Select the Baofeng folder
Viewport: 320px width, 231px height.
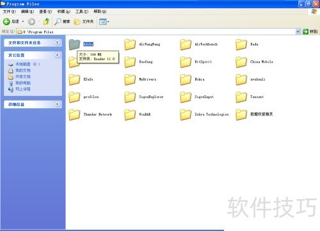click(139, 62)
